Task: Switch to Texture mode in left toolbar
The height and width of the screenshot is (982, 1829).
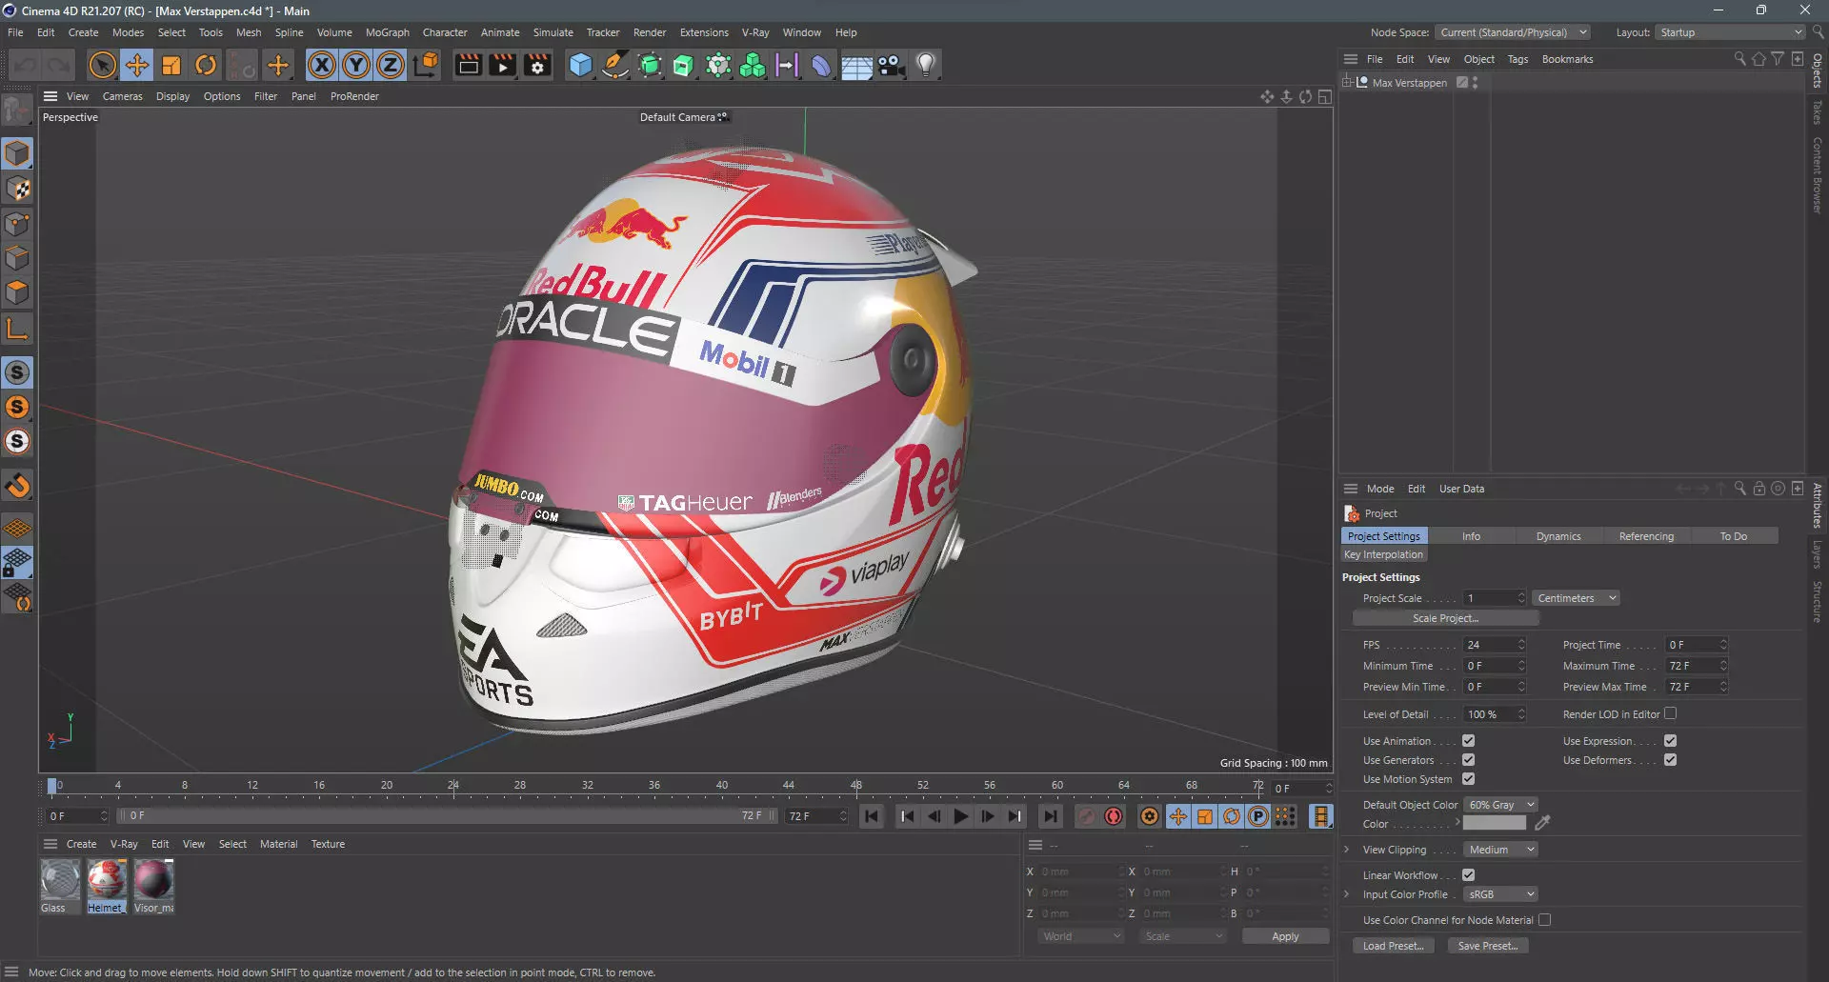Action: pos(18,189)
